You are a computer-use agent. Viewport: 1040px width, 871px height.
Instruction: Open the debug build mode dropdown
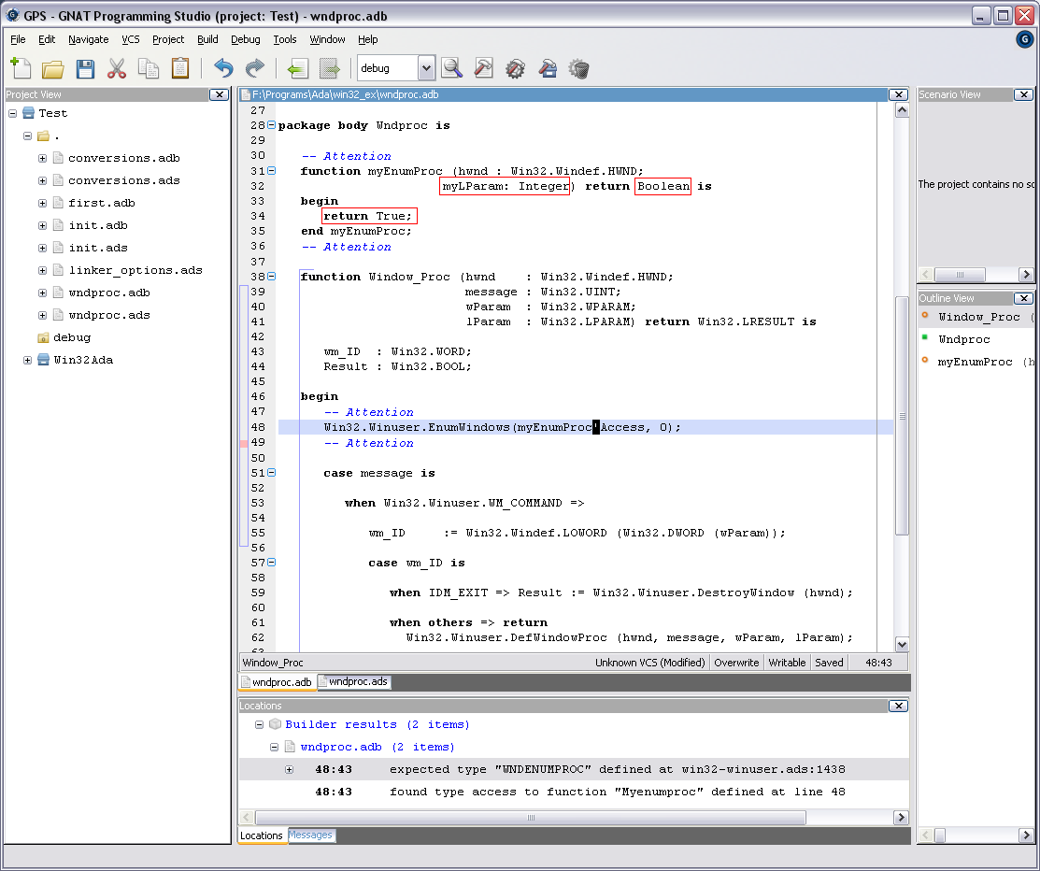[426, 68]
